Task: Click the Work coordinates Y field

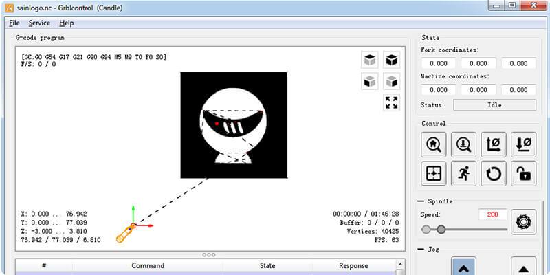Action: pos(478,63)
